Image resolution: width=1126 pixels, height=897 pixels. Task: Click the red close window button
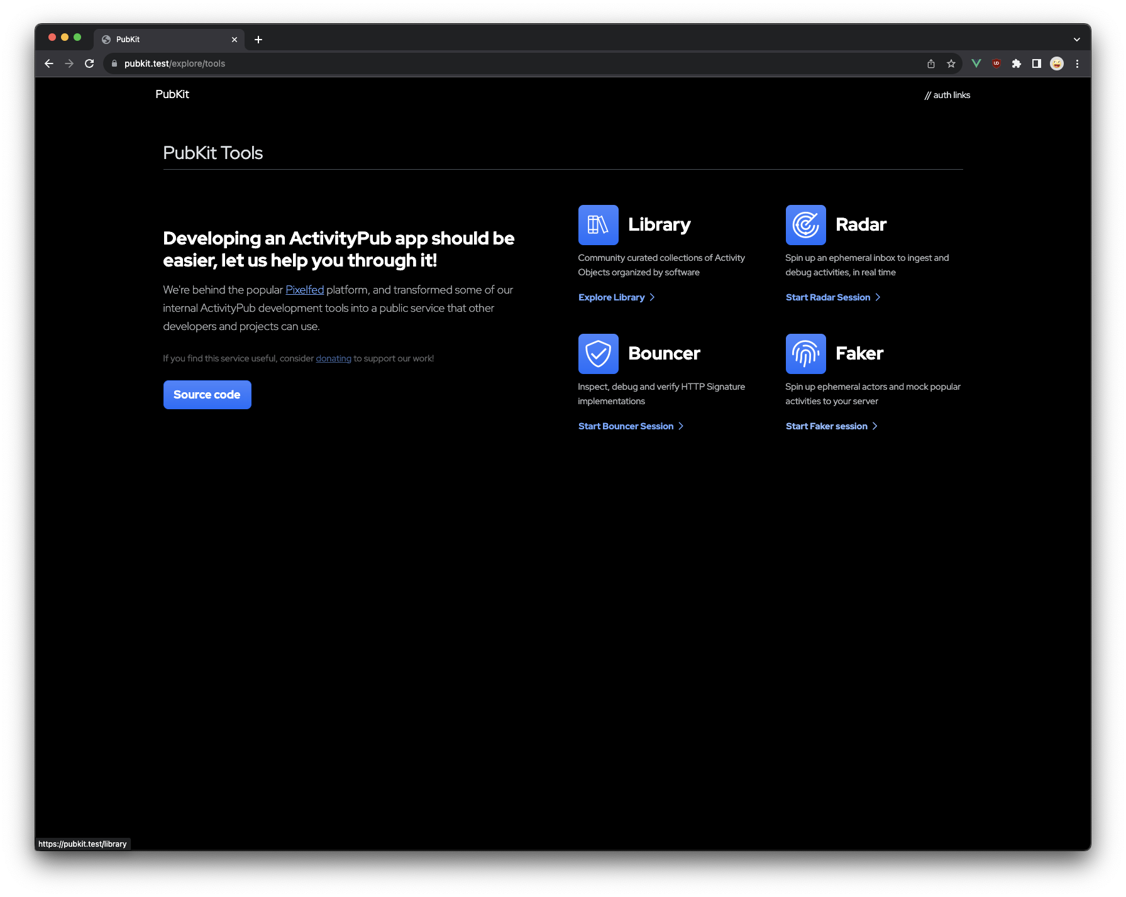(x=52, y=37)
